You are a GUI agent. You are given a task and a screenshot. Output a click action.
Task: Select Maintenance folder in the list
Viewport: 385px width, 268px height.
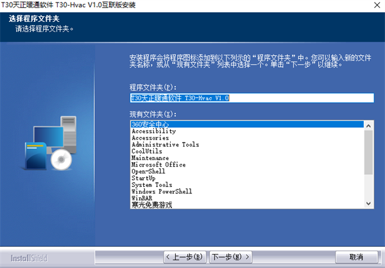(247, 158)
